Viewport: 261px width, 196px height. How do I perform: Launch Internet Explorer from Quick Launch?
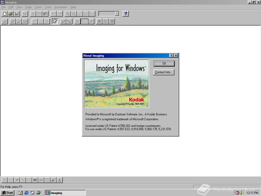pos(27,193)
